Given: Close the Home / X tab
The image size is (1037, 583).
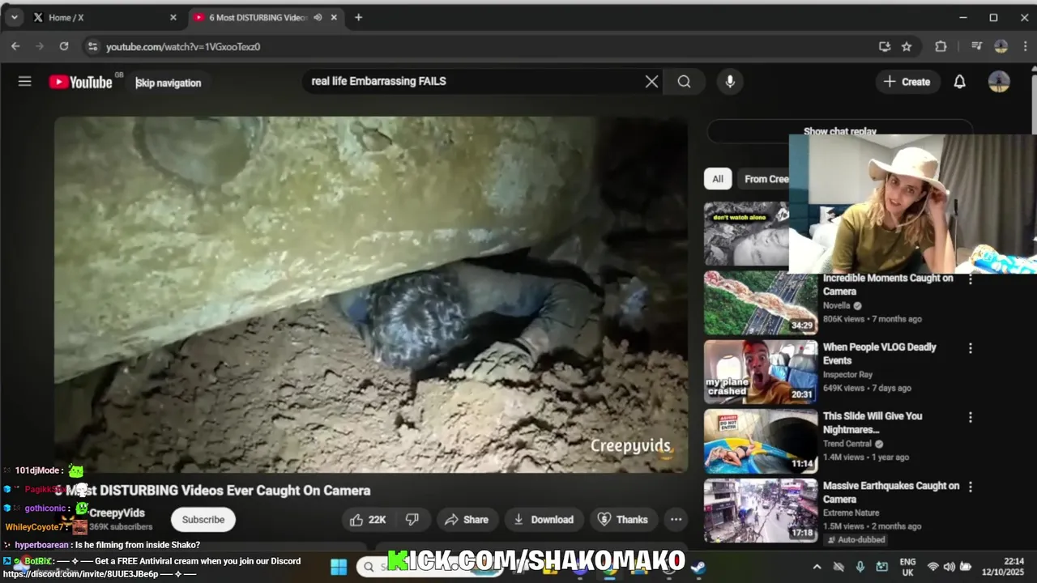Looking at the screenshot, I should 173,17.
